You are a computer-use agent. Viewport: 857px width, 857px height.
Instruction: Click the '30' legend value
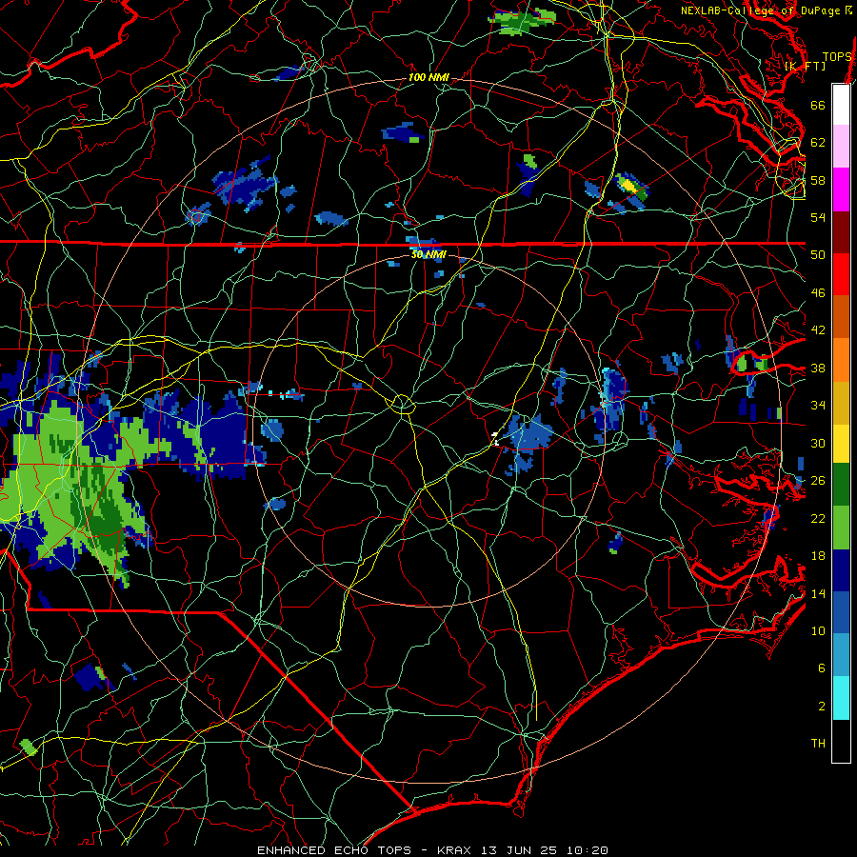[818, 443]
